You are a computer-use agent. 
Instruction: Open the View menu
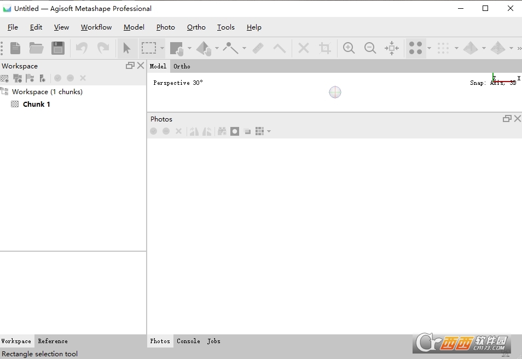pos(62,27)
